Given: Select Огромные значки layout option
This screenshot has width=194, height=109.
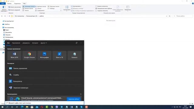Looking at the screenshot, I should coord(29,6).
